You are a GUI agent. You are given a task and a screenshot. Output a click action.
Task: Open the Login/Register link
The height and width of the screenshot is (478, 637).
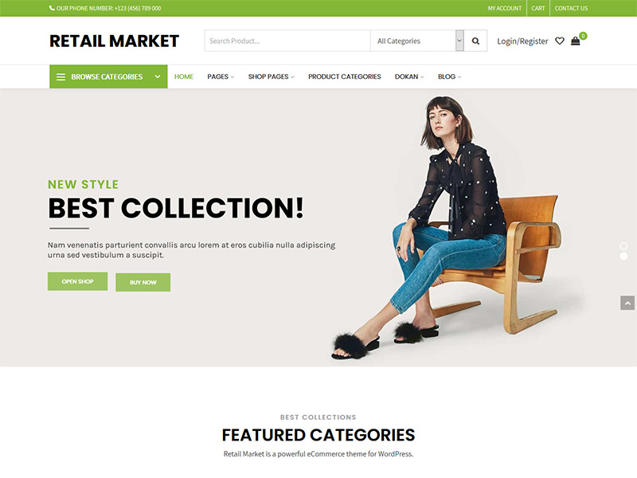(x=522, y=41)
